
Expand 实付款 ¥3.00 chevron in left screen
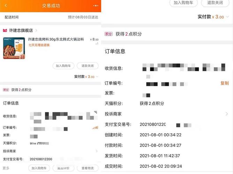(x=97, y=77)
